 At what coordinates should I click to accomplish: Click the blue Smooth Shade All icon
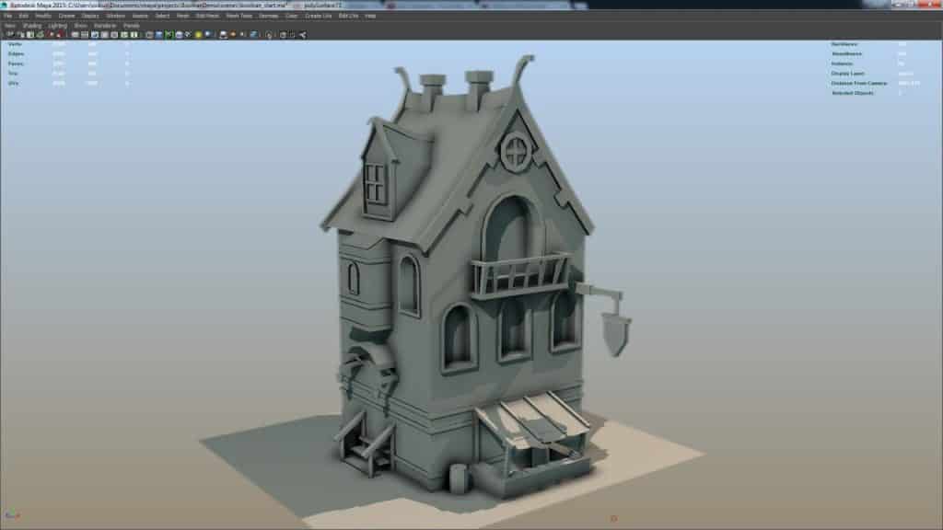159,35
